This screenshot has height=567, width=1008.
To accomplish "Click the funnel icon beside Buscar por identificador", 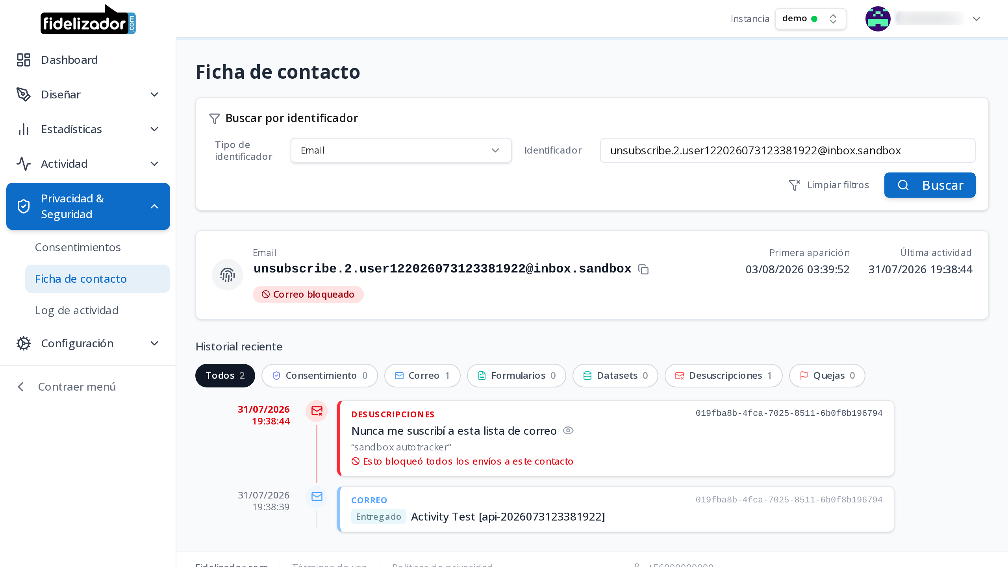I will [x=215, y=118].
